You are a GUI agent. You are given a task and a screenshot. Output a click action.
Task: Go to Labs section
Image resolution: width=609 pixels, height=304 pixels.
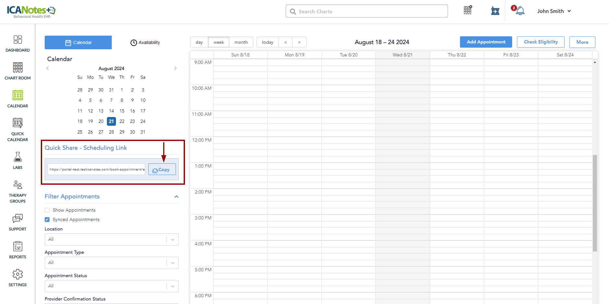pyautogui.click(x=17, y=160)
